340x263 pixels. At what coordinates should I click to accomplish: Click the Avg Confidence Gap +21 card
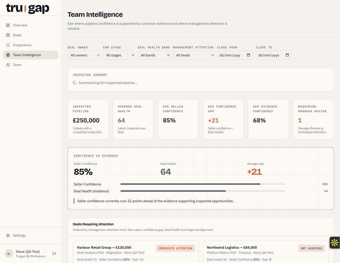(x=223, y=119)
